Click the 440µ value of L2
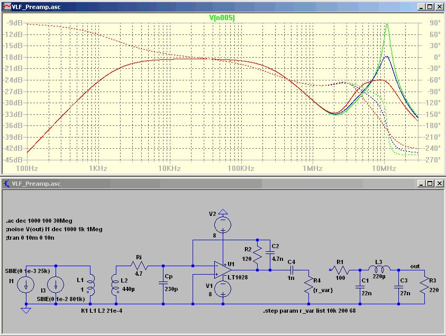This screenshot has height=336, width=446. click(128, 289)
